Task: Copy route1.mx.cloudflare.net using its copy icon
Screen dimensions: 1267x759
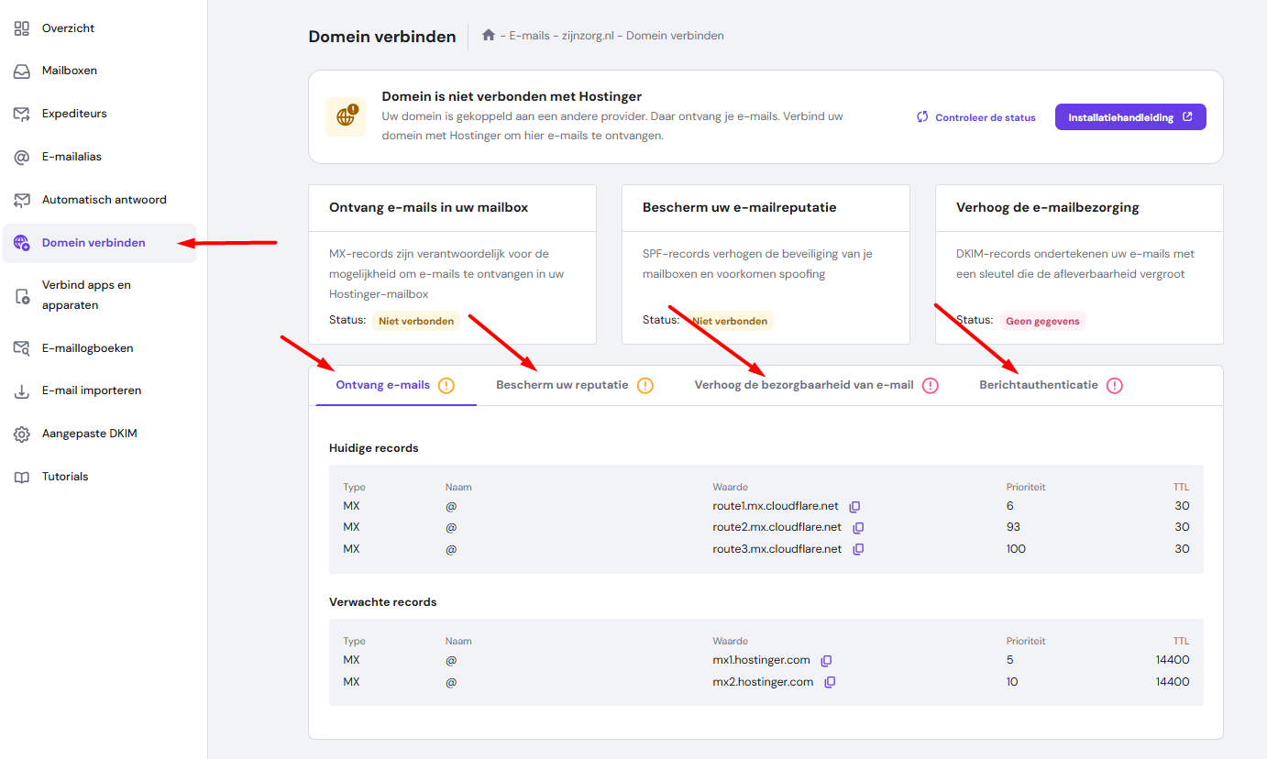Action: pos(854,505)
